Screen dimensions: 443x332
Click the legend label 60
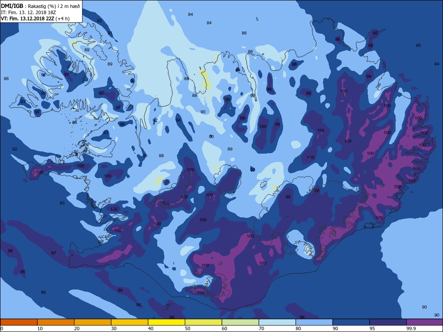[225, 328]
